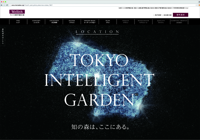Screen dimensions: 200x140
Task: Open the 物件概要 link
Action: click(x=158, y=15)
